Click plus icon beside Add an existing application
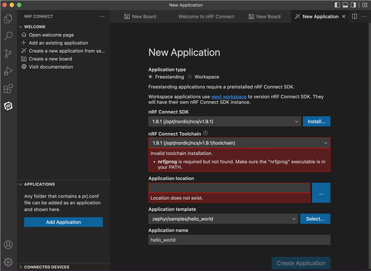371x271 pixels. coord(24,43)
